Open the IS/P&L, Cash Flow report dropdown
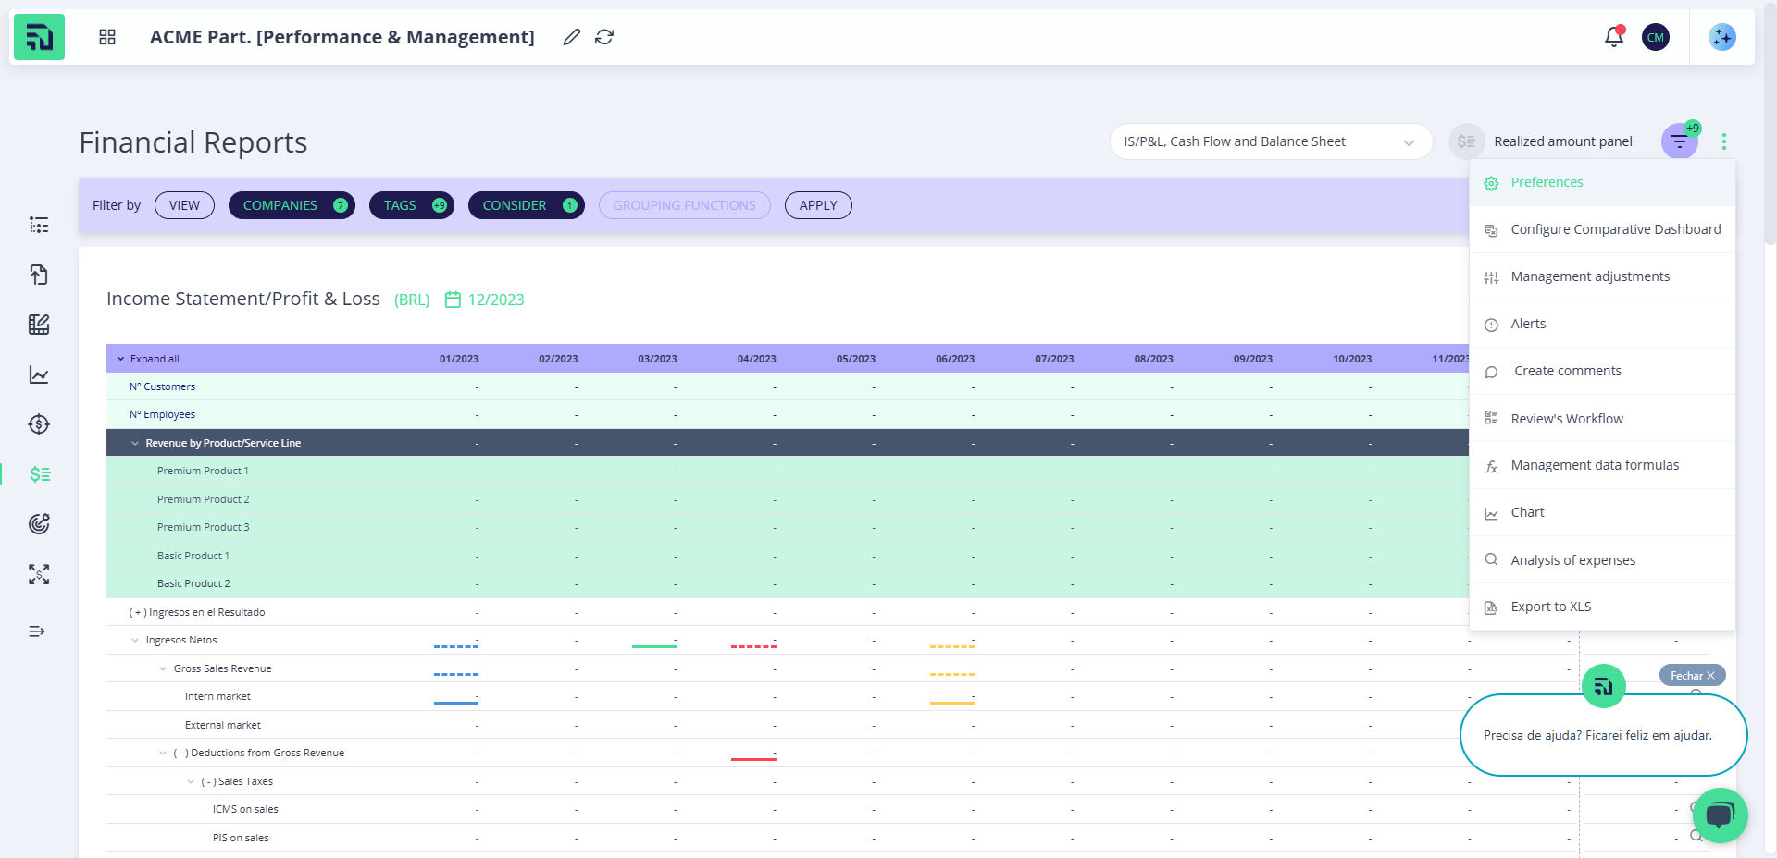Image resolution: width=1777 pixels, height=858 pixels. [x=1270, y=141]
